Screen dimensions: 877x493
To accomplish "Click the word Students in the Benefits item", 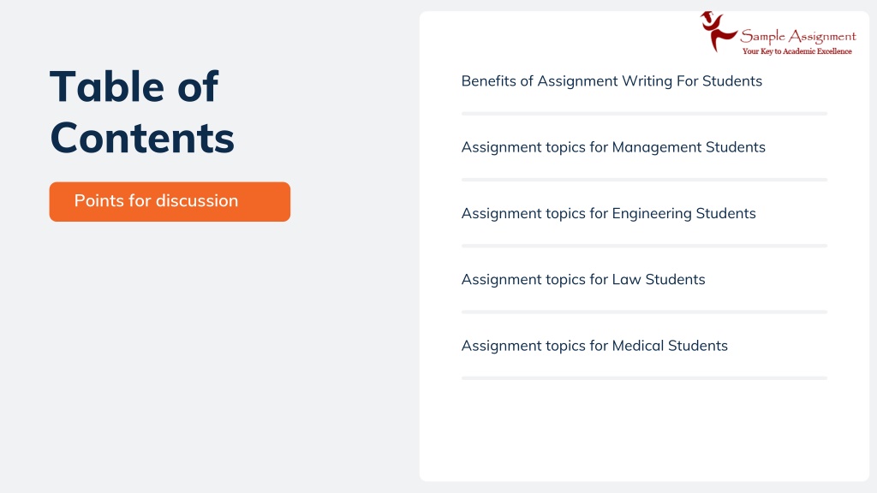I will pos(731,81).
